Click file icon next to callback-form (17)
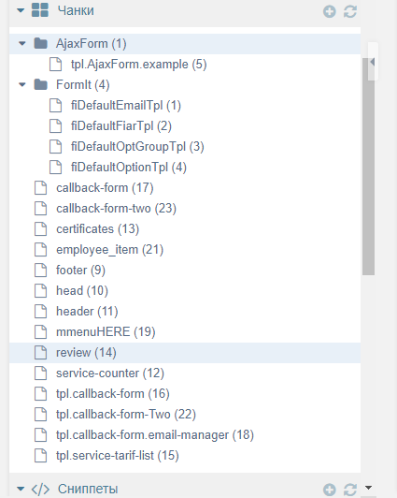The image size is (397, 498). (40, 188)
